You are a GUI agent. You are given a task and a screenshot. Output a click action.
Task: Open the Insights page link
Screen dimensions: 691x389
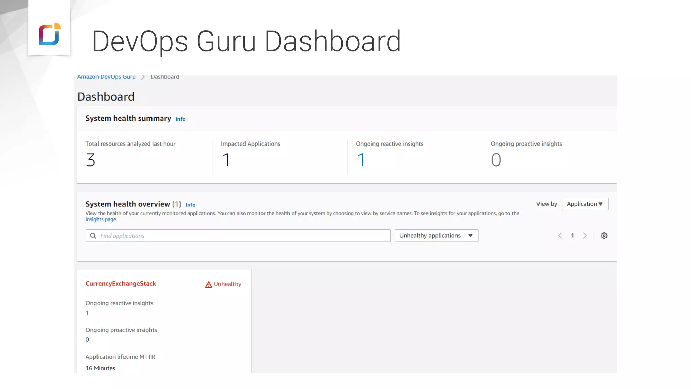101,219
